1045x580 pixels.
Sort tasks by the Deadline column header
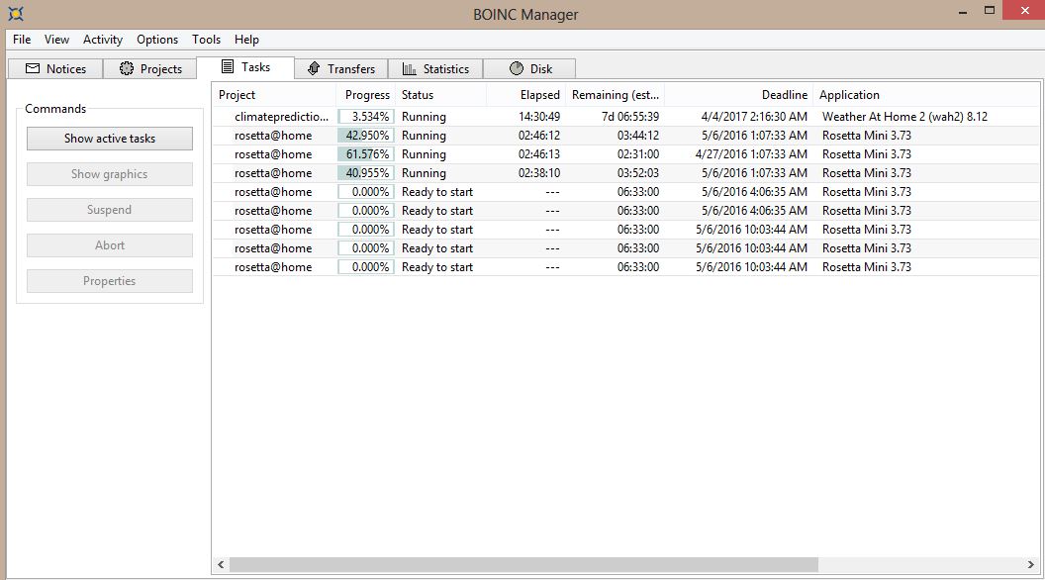click(x=739, y=95)
